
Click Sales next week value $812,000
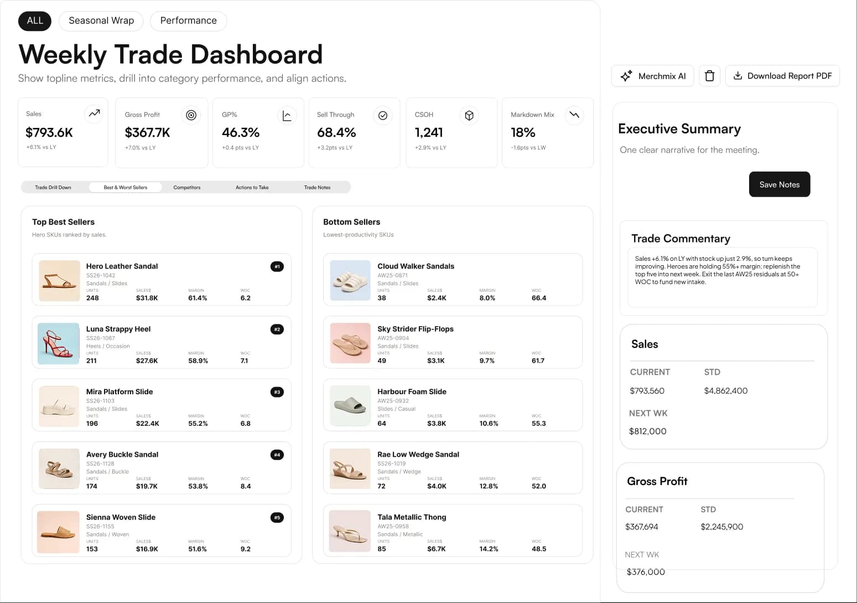tap(648, 431)
